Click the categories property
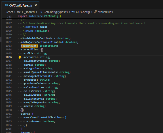Viewport: 163px width, 133px height. pos(32,68)
